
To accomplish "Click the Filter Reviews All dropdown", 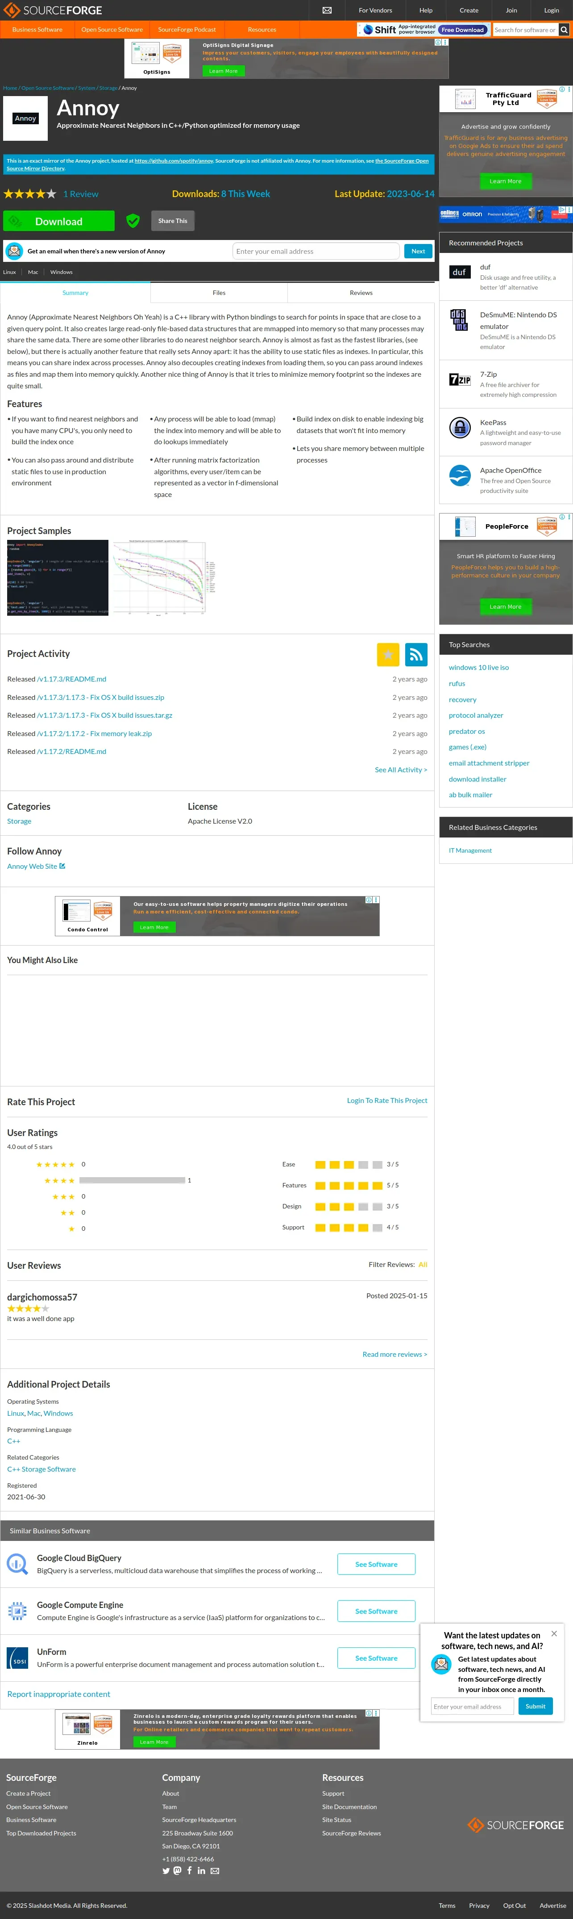I will point(423,1264).
